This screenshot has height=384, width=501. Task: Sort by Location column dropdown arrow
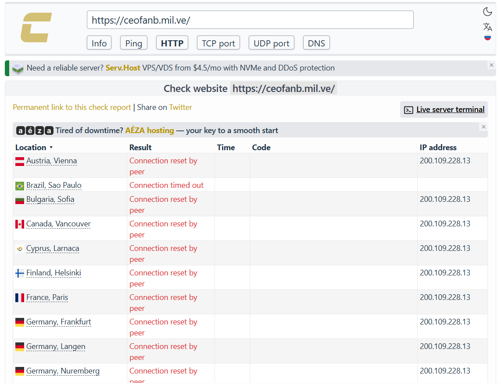pyautogui.click(x=51, y=148)
